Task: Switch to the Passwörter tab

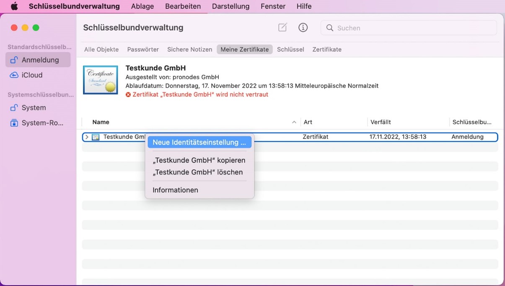Action: pos(143,49)
